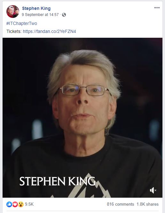Follow the fandan.co tickets link
Image resolution: width=165 pixels, height=213 pixels.
click(x=49, y=31)
